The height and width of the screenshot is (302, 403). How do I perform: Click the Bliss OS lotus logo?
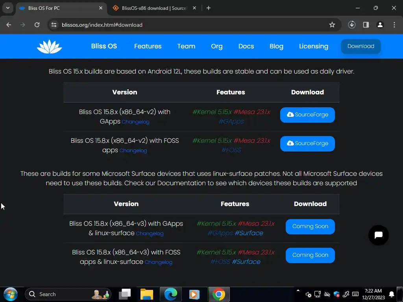(49, 46)
